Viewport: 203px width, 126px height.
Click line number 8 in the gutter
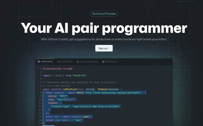click(41, 93)
